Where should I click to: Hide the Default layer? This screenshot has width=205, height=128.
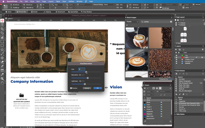[176, 63]
